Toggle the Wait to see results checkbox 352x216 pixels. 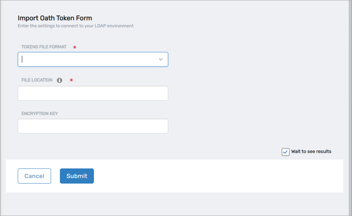[285, 152]
